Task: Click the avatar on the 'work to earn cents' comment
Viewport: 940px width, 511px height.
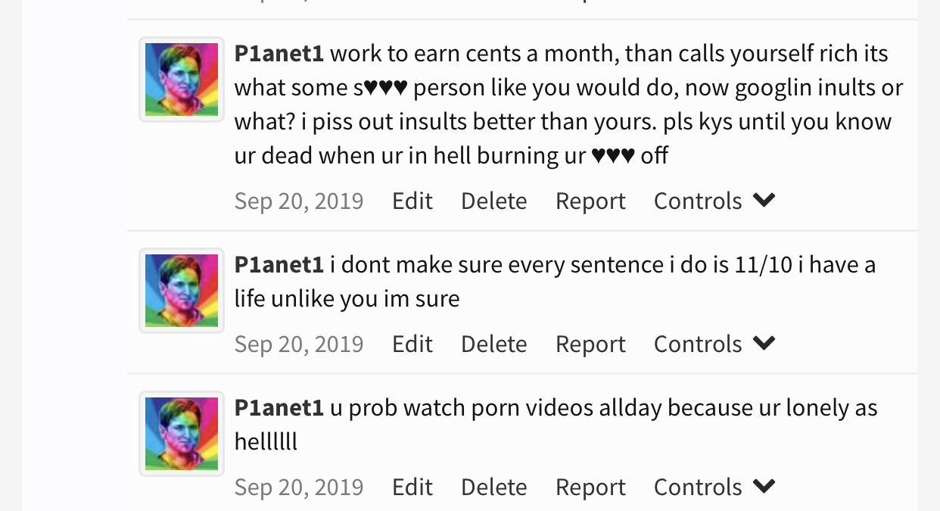Action: 182,79
